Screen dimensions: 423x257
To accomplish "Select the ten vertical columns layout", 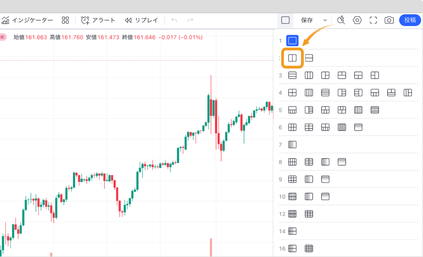I will click(x=309, y=197).
